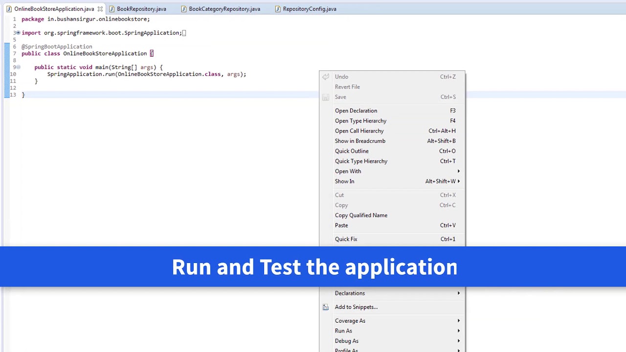
Task: Choose Add to Snippets from context menu
Action: pos(392,307)
